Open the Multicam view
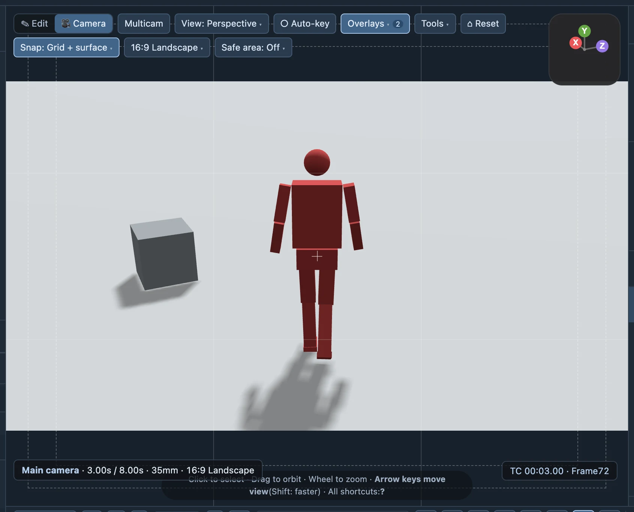 (144, 24)
